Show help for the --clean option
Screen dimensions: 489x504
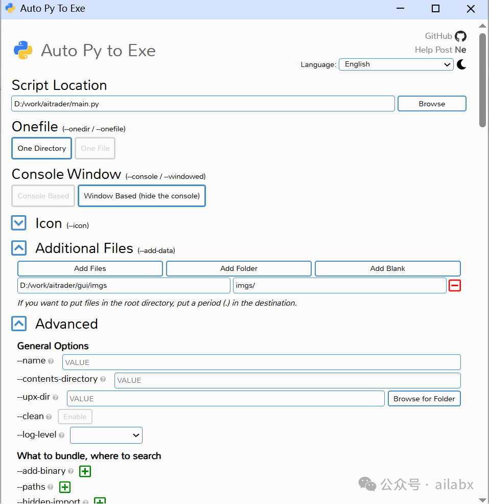[49, 417]
